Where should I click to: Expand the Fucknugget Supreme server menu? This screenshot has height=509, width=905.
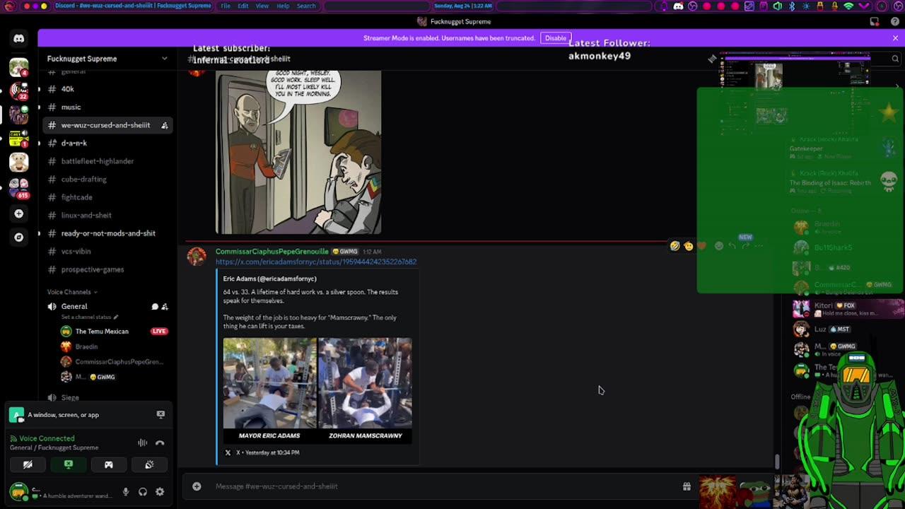tap(107, 59)
